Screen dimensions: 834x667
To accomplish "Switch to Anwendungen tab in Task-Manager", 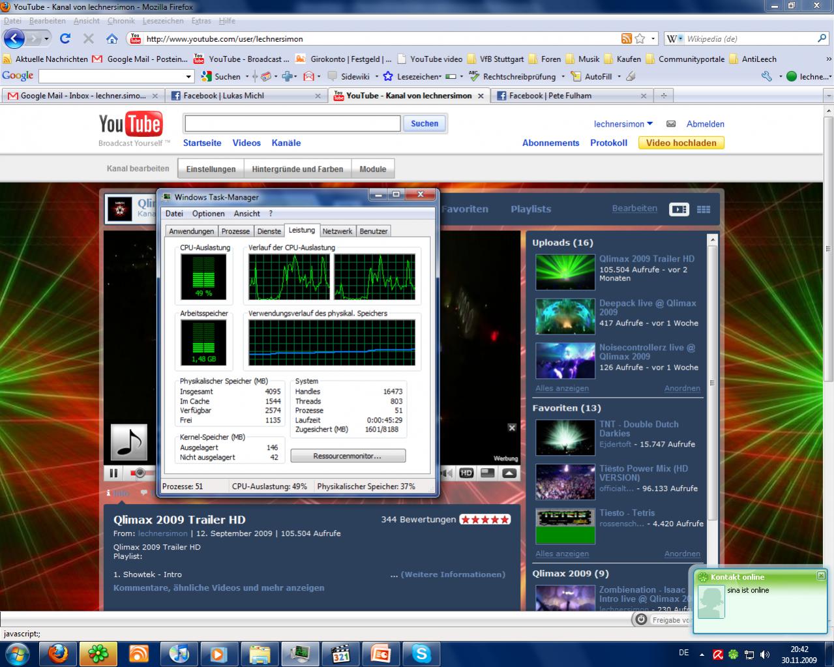I will 192,231.
